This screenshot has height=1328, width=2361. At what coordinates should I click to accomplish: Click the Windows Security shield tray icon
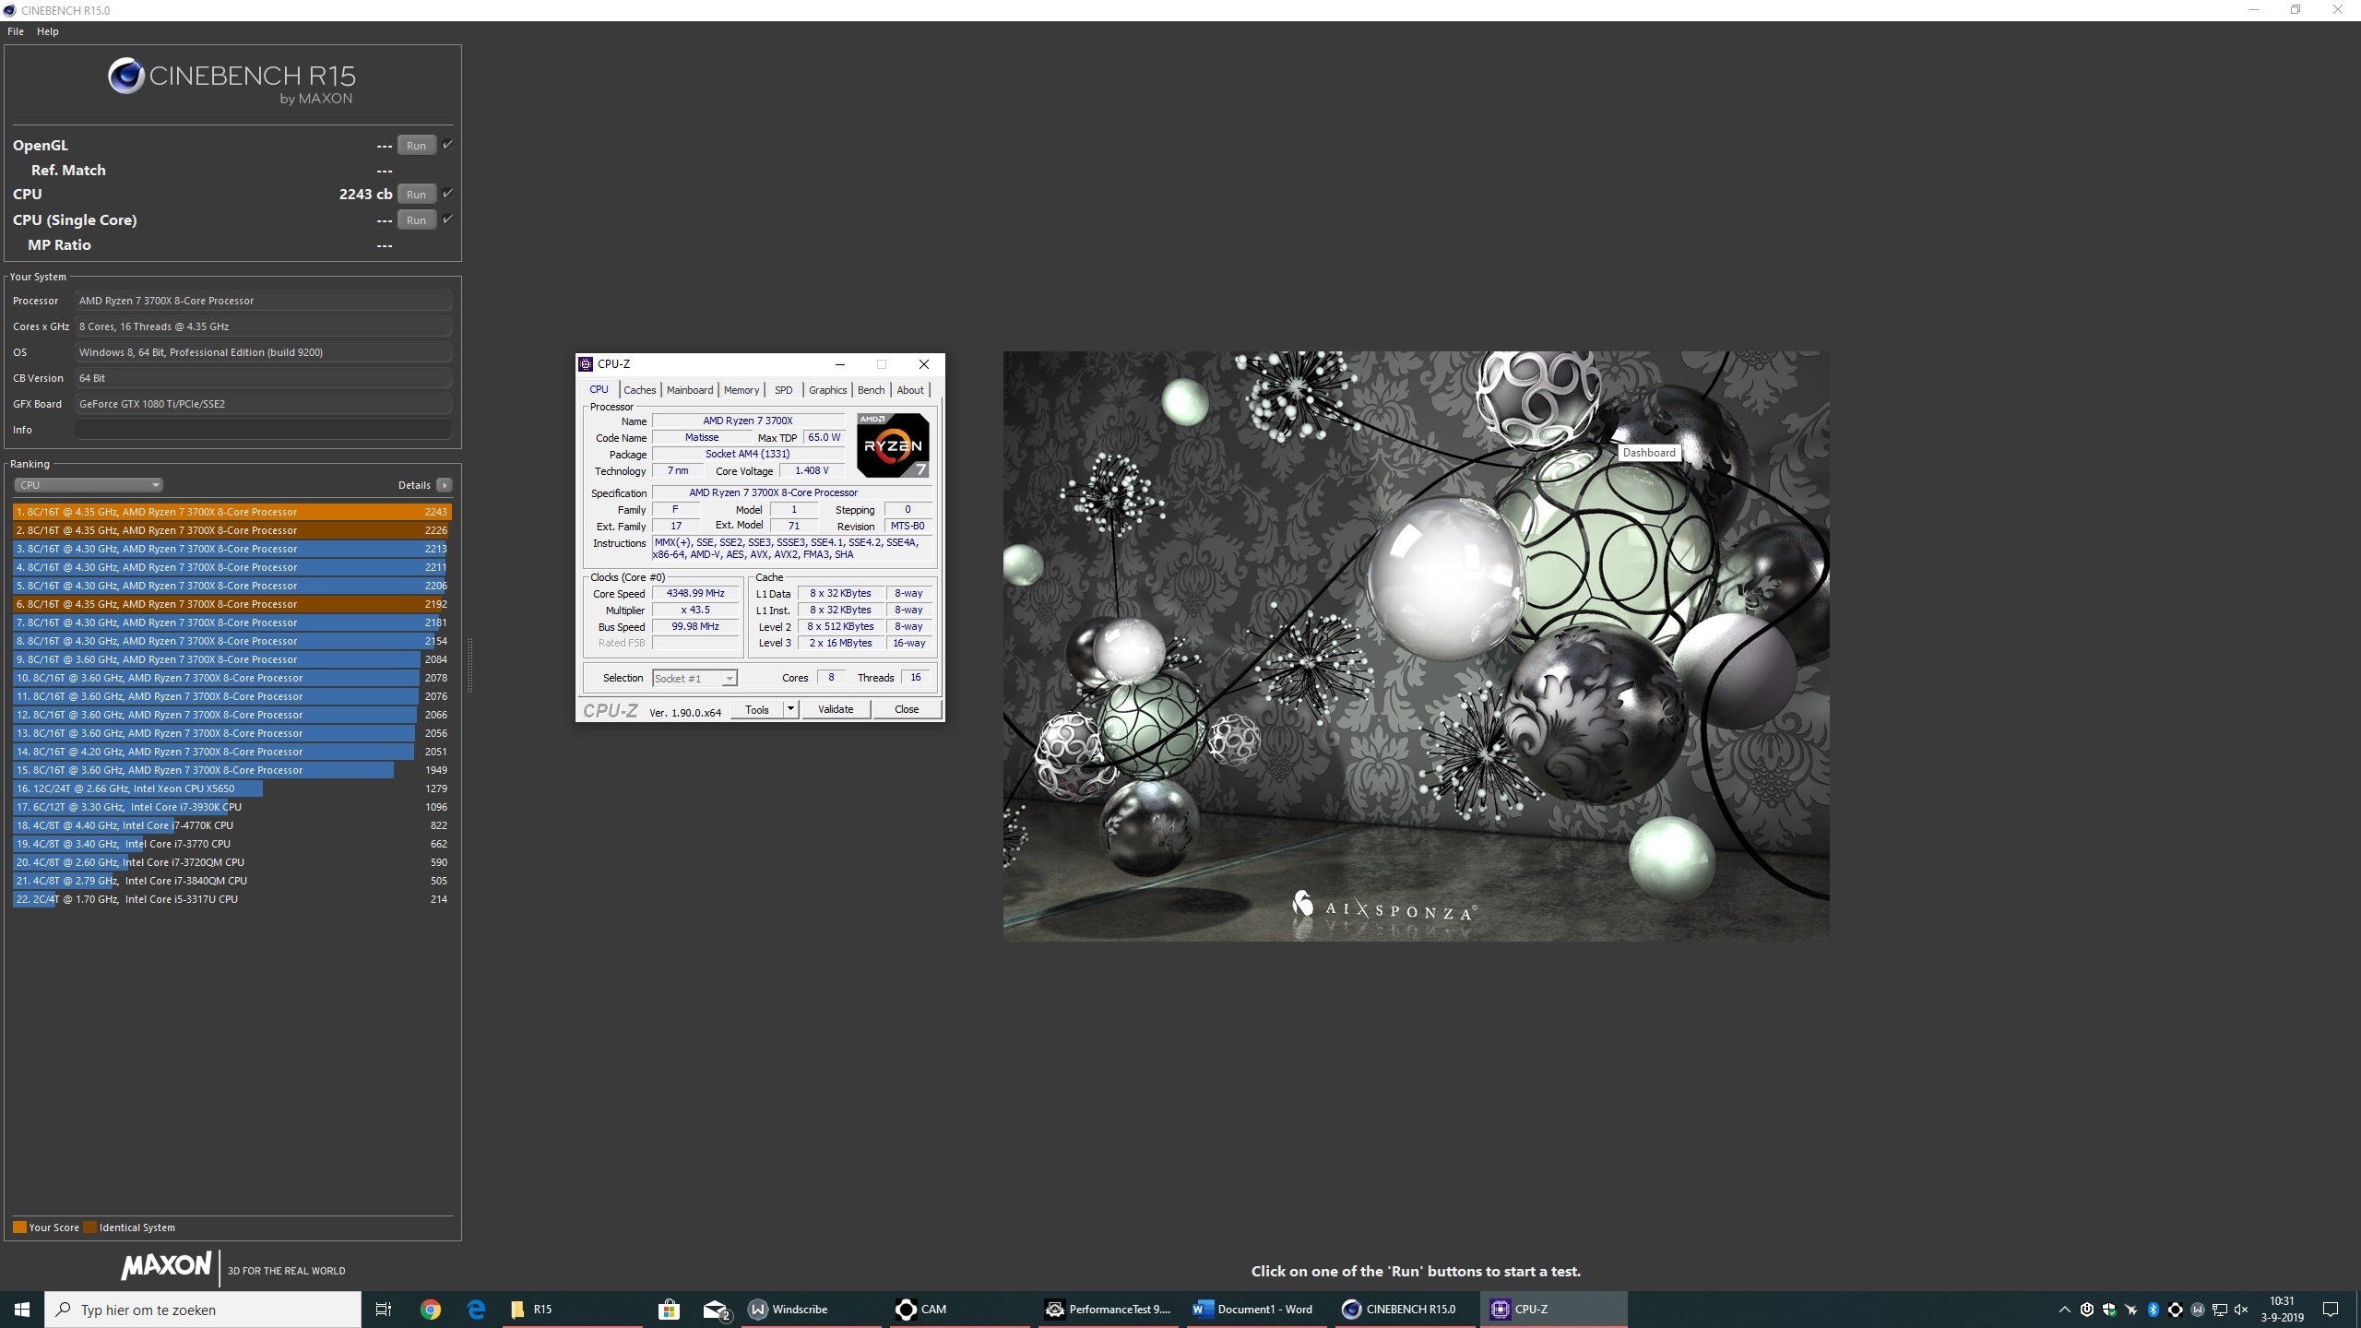point(2109,1310)
